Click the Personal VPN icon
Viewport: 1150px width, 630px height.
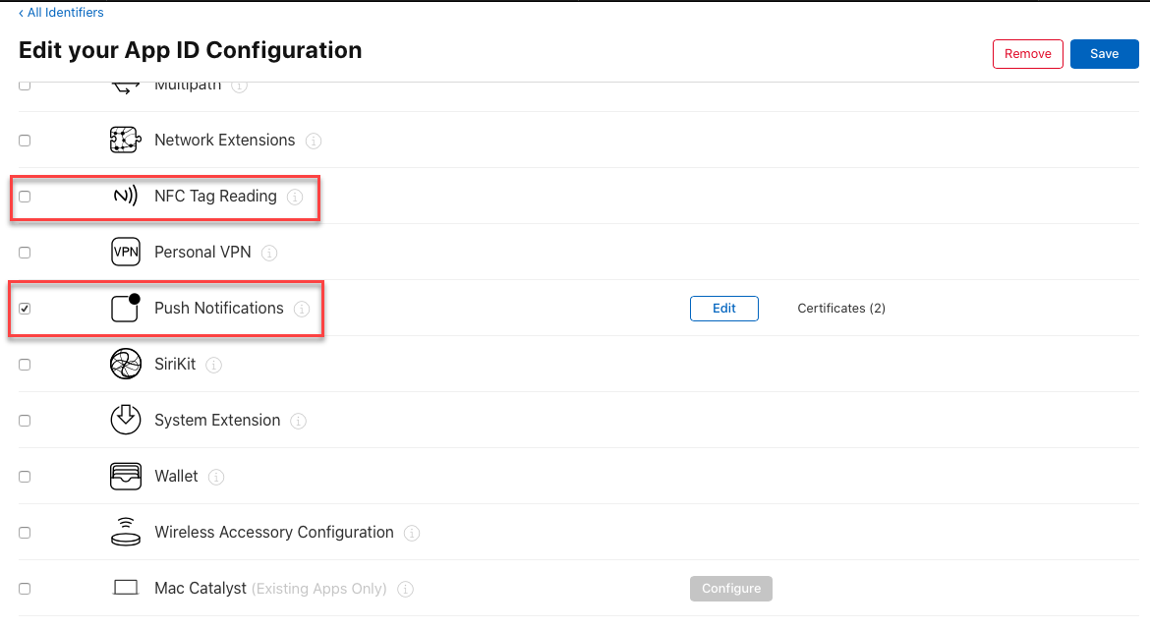click(x=126, y=253)
